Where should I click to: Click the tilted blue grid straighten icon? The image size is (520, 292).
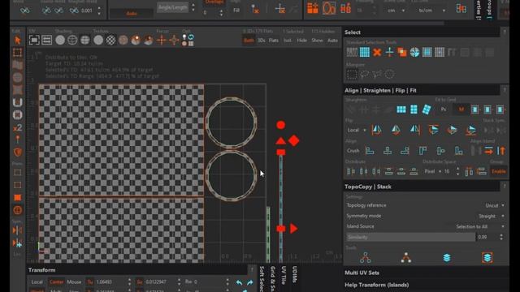pyautogui.click(x=427, y=109)
